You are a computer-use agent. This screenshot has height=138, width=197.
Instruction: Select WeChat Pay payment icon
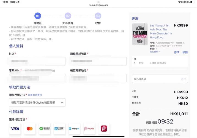point(45,129)
